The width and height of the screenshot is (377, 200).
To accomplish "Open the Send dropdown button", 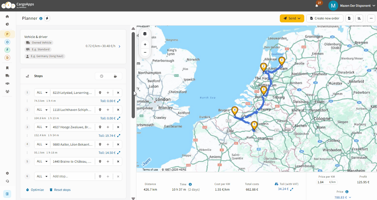I will click(292, 18).
